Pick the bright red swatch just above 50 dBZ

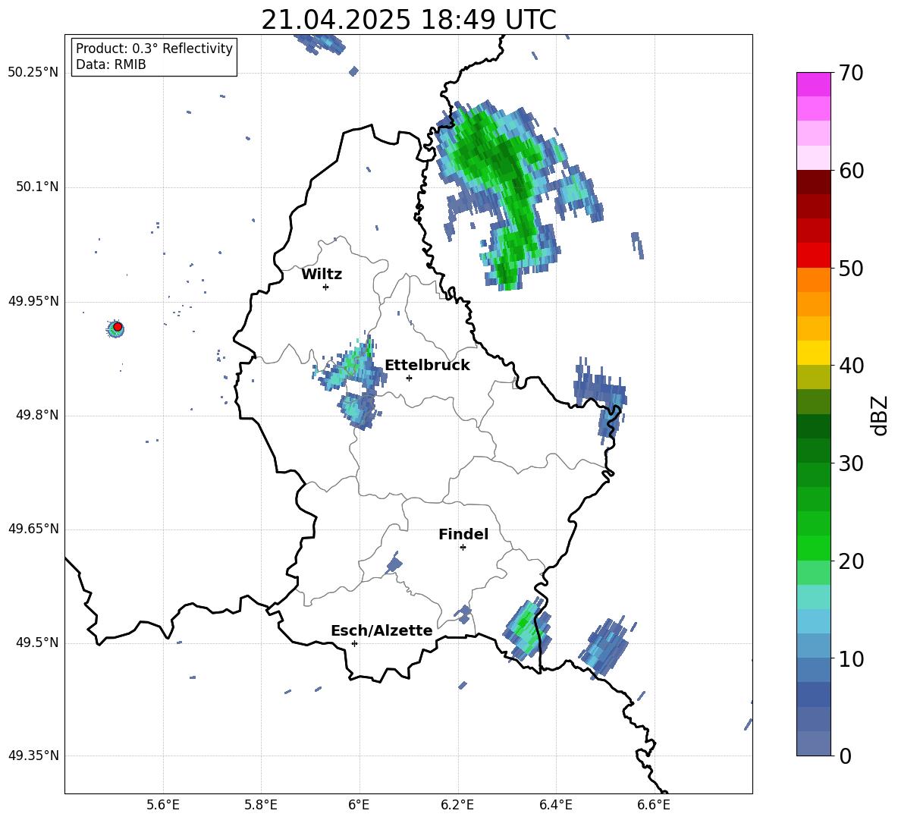(x=813, y=256)
